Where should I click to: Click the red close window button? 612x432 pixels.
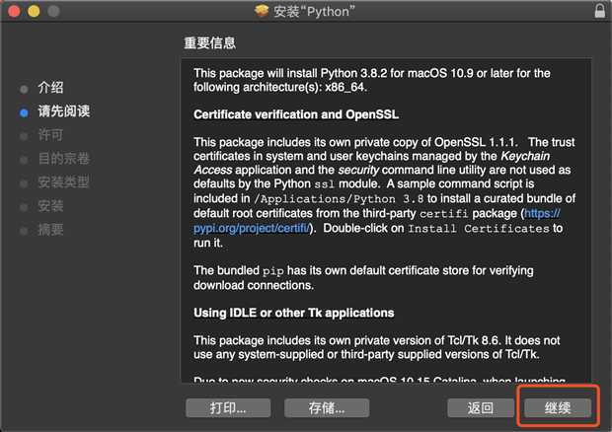point(14,11)
